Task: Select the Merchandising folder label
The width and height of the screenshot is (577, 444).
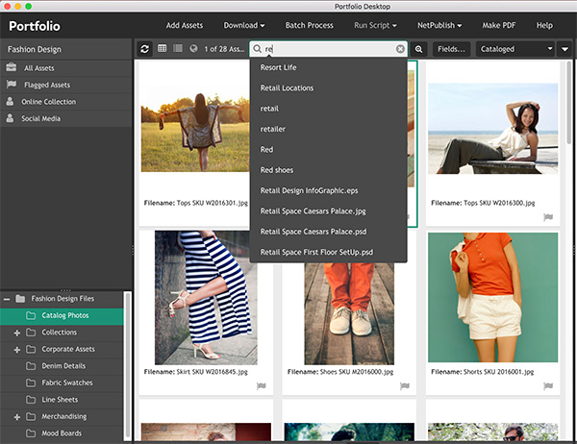Action: [64, 417]
